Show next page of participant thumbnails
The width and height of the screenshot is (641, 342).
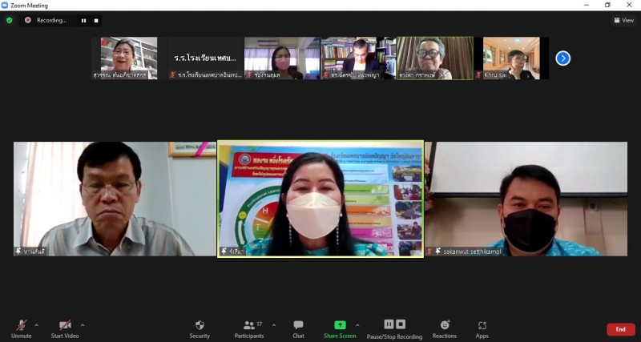[x=563, y=58]
